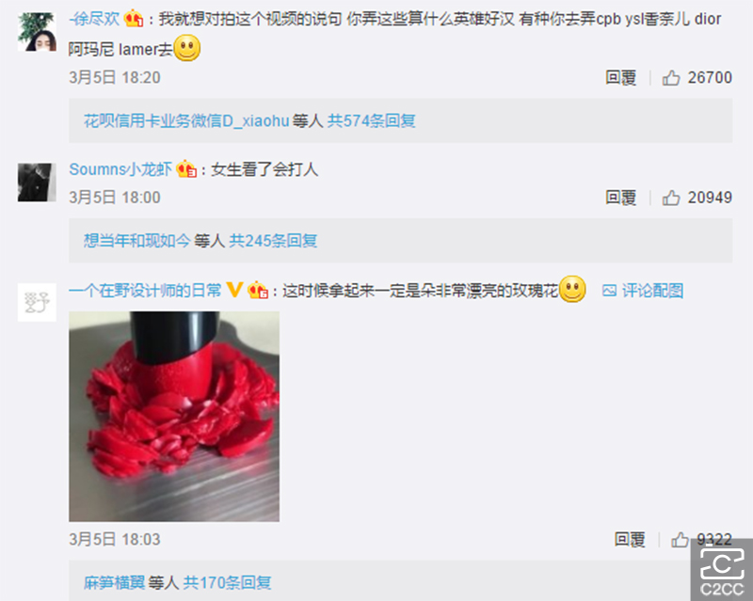Click the verified V badge icon
This screenshot has height=601, width=753.
point(234,290)
